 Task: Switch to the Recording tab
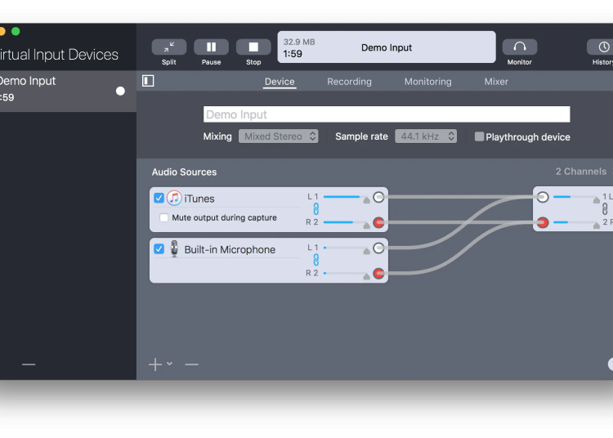(x=349, y=82)
